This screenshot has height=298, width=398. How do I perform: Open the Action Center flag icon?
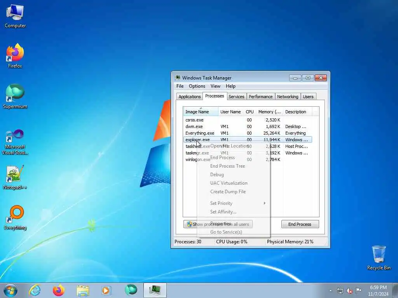pos(359,290)
